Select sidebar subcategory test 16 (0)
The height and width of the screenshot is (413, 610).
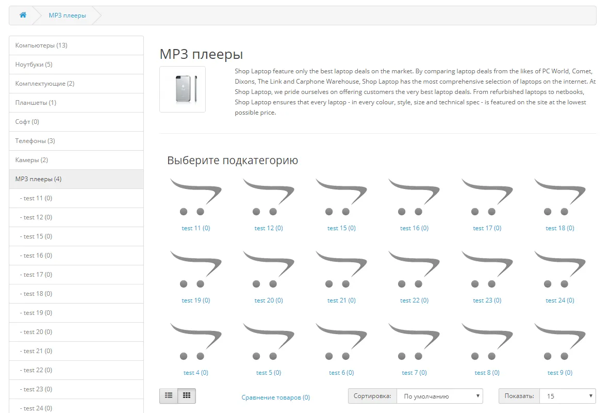tap(76, 255)
